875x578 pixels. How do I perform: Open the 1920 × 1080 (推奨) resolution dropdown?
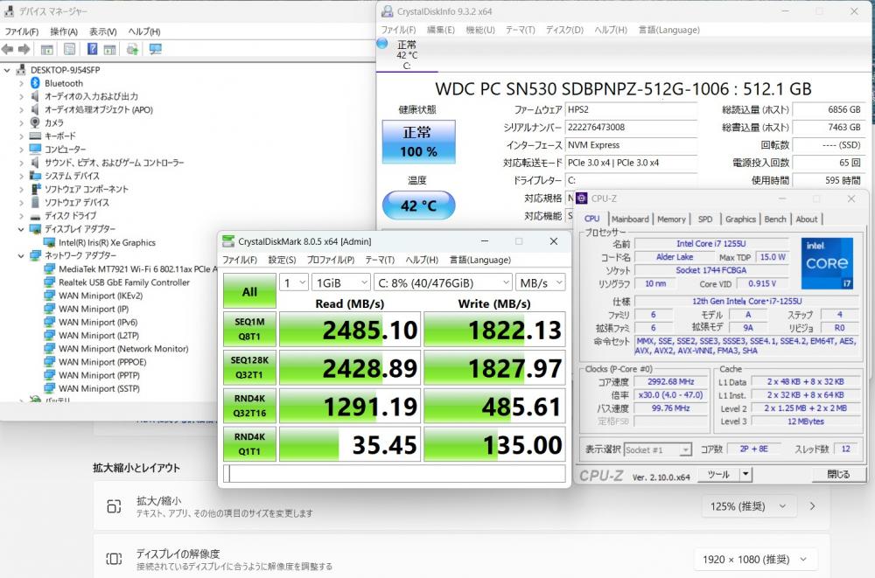point(754,559)
